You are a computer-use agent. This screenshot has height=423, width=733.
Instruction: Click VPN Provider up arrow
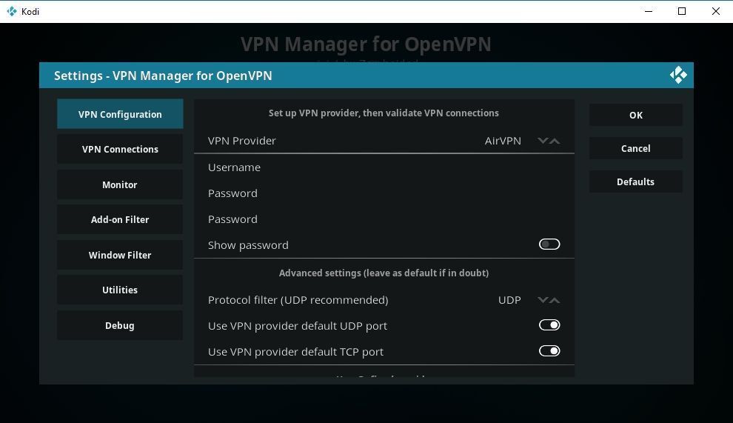(x=555, y=141)
